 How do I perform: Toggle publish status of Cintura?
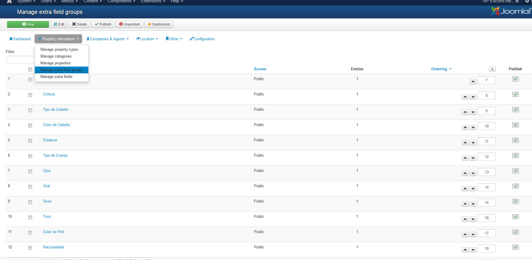pyautogui.click(x=516, y=94)
